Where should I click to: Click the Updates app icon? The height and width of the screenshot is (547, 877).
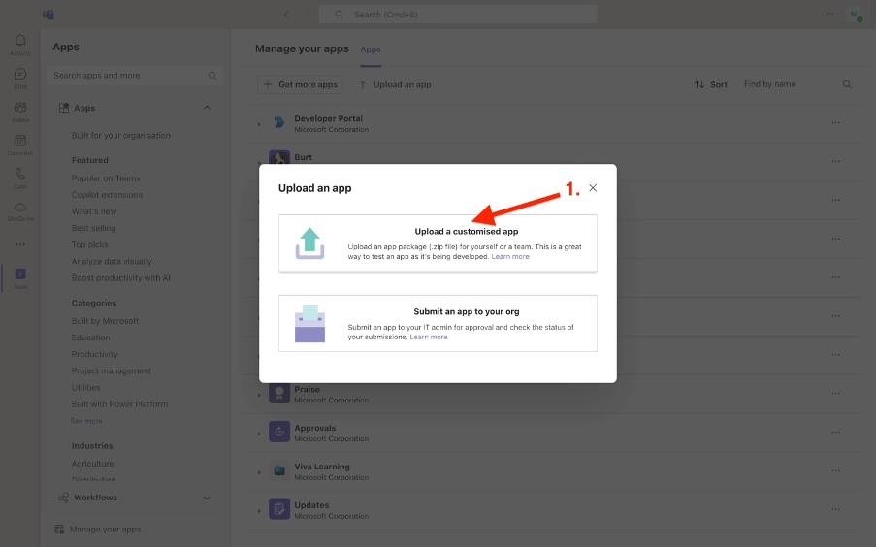(x=279, y=509)
